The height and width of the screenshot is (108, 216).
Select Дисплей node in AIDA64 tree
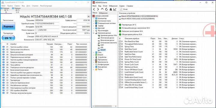101,28
